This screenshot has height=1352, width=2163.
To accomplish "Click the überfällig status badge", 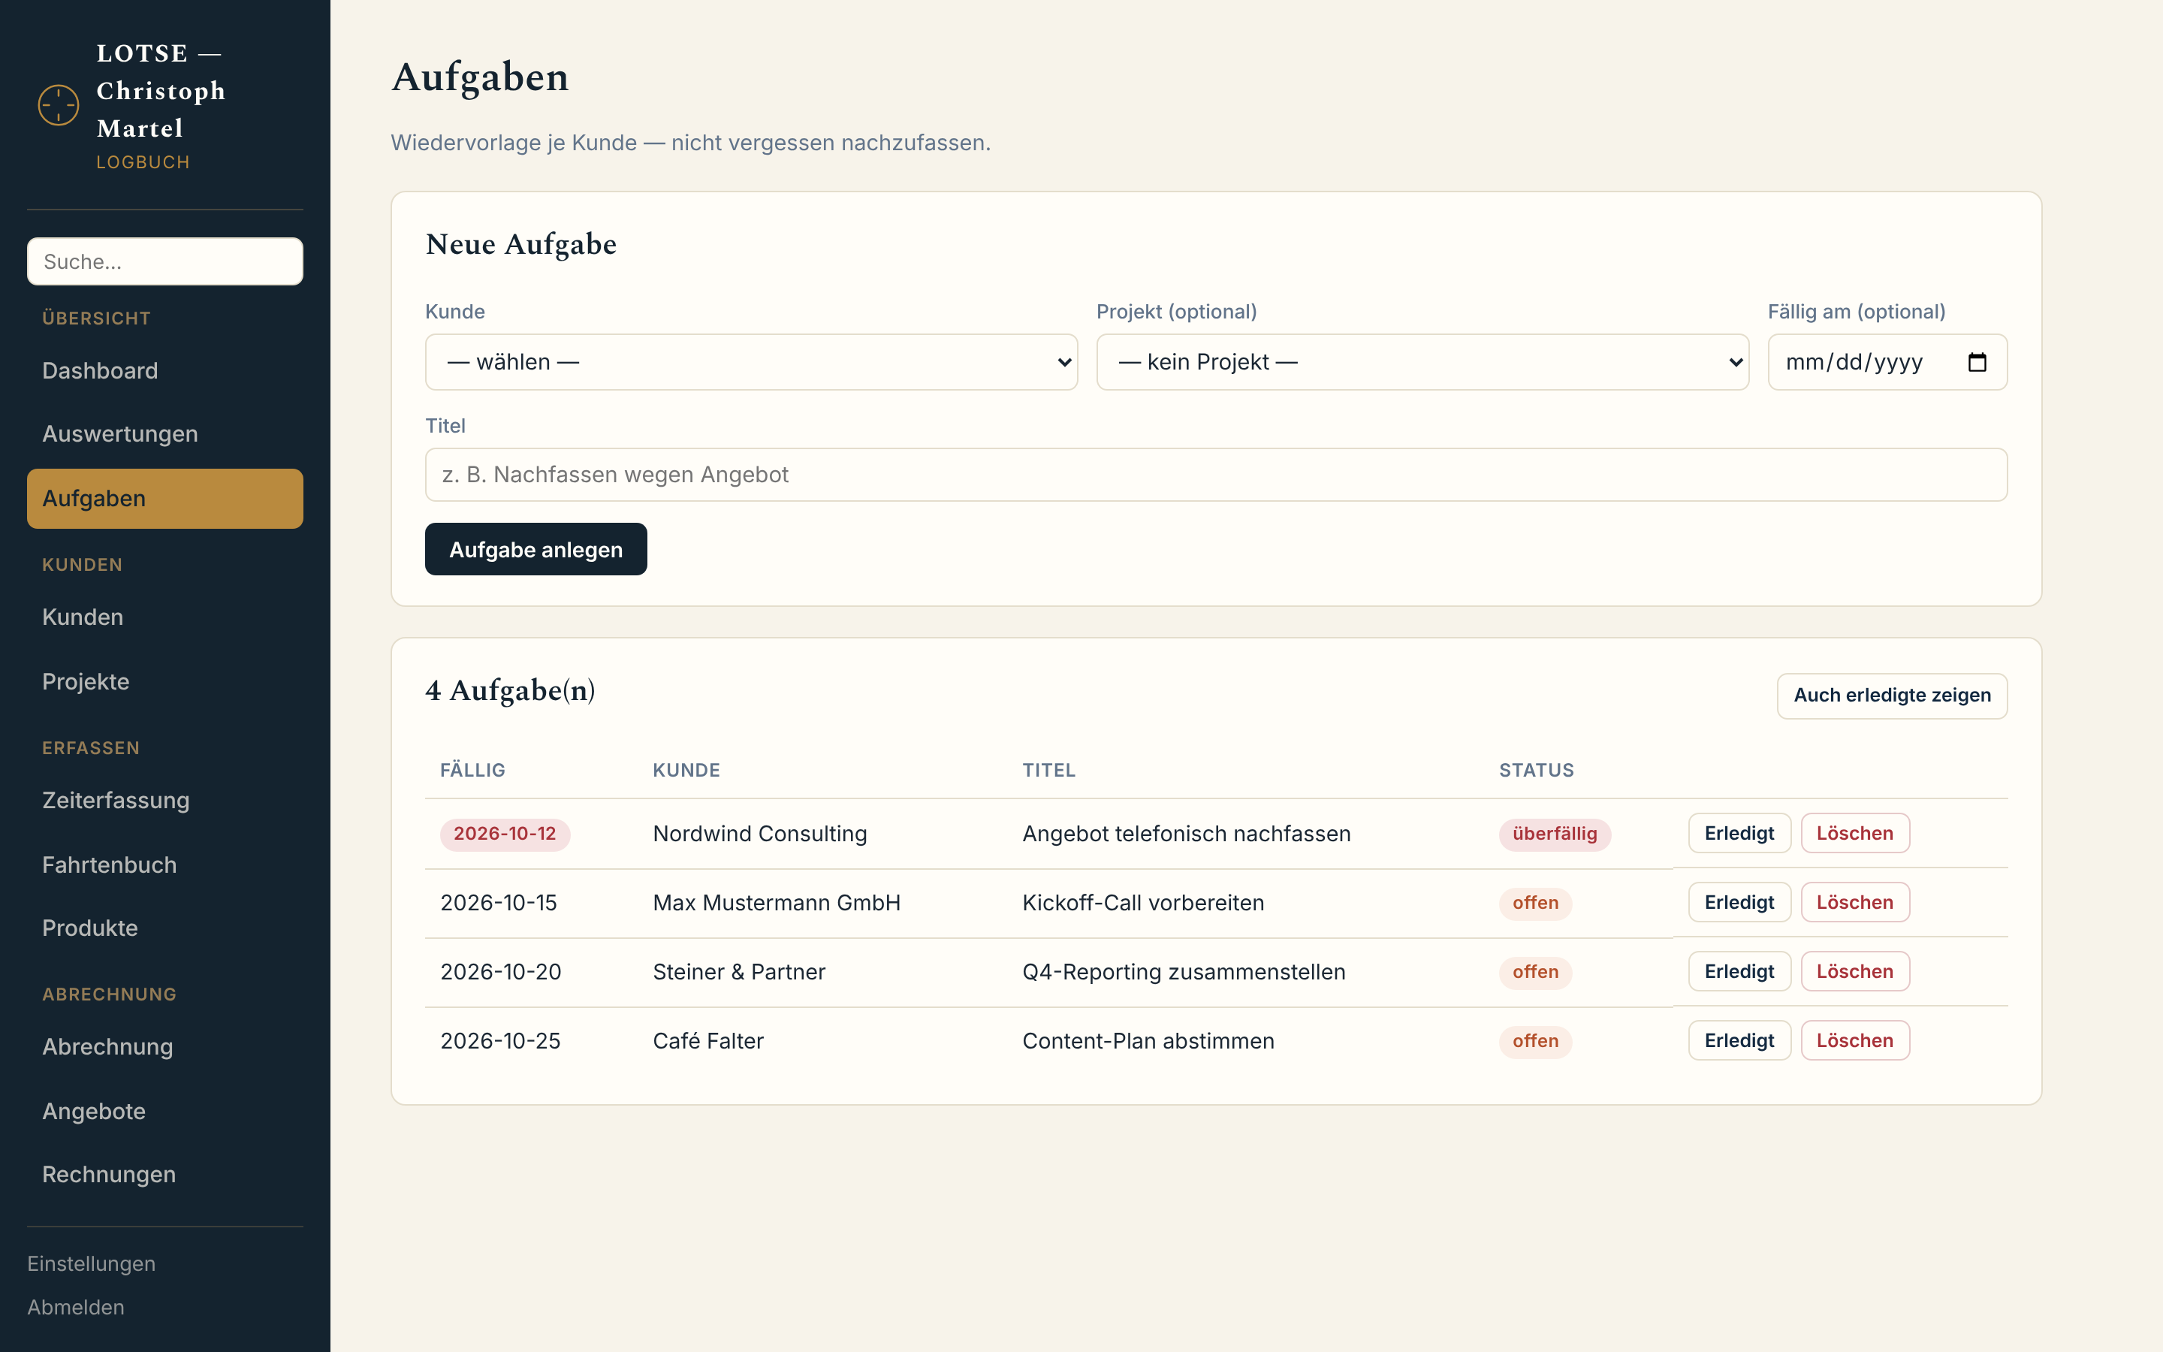I will 1555,834.
